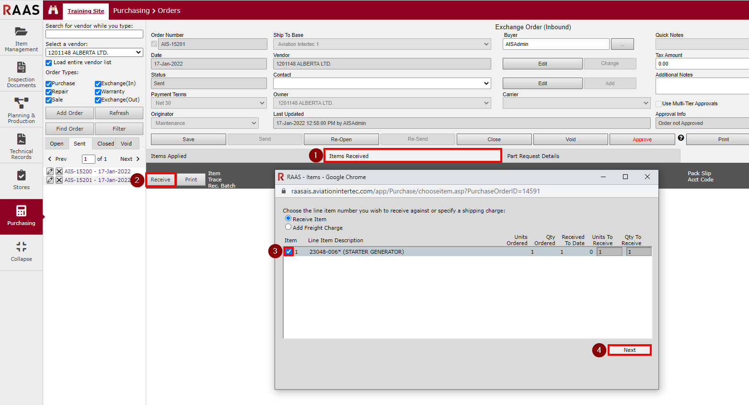Screen dimensions: 749x405
Task: Open the Inspection Documents module
Action: (x=21, y=74)
